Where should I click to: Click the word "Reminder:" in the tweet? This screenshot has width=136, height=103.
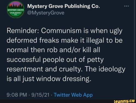coord(23,31)
